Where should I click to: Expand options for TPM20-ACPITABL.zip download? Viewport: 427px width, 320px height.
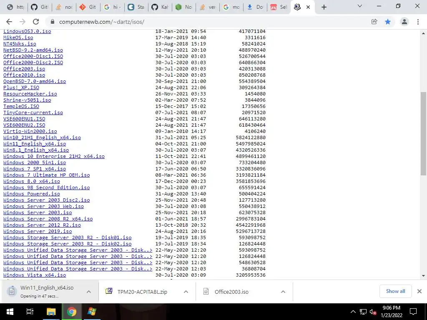point(186,292)
